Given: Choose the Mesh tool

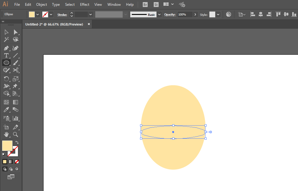Looking at the screenshot, I should (x=6, y=102).
